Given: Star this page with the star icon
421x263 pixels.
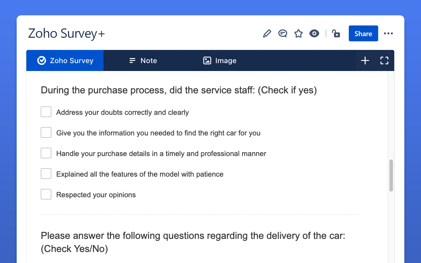Looking at the screenshot, I should tap(298, 34).
